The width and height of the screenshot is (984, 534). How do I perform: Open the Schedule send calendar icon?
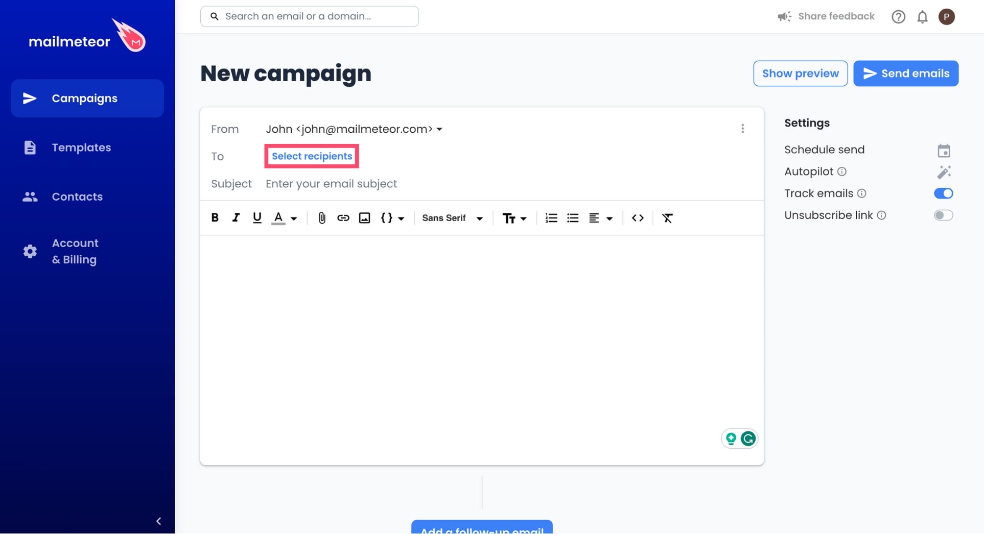point(944,151)
